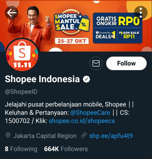152x159 pixels.
Task: View the 8 Following list
Action: (x=21, y=149)
